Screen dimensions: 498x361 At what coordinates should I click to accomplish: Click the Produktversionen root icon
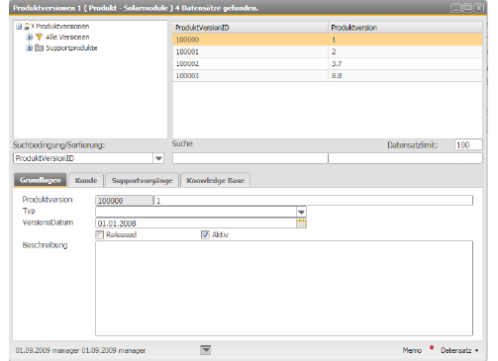pyautogui.click(x=29, y=26)
